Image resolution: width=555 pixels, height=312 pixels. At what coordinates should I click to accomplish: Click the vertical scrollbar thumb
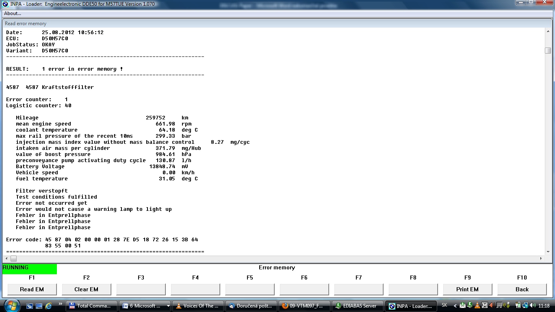pyautogui.click(x=548, y=50)
